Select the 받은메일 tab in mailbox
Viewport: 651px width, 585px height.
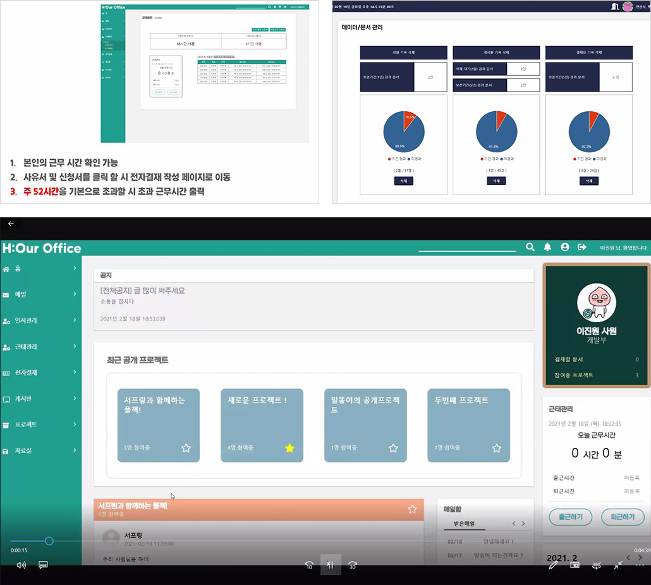pyautogui.click(x=464, y=524)
